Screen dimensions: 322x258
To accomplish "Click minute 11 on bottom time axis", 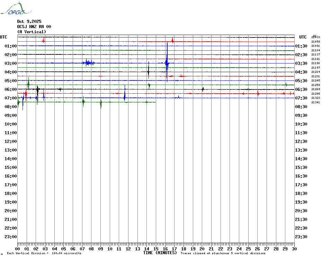I will [119, 249].
